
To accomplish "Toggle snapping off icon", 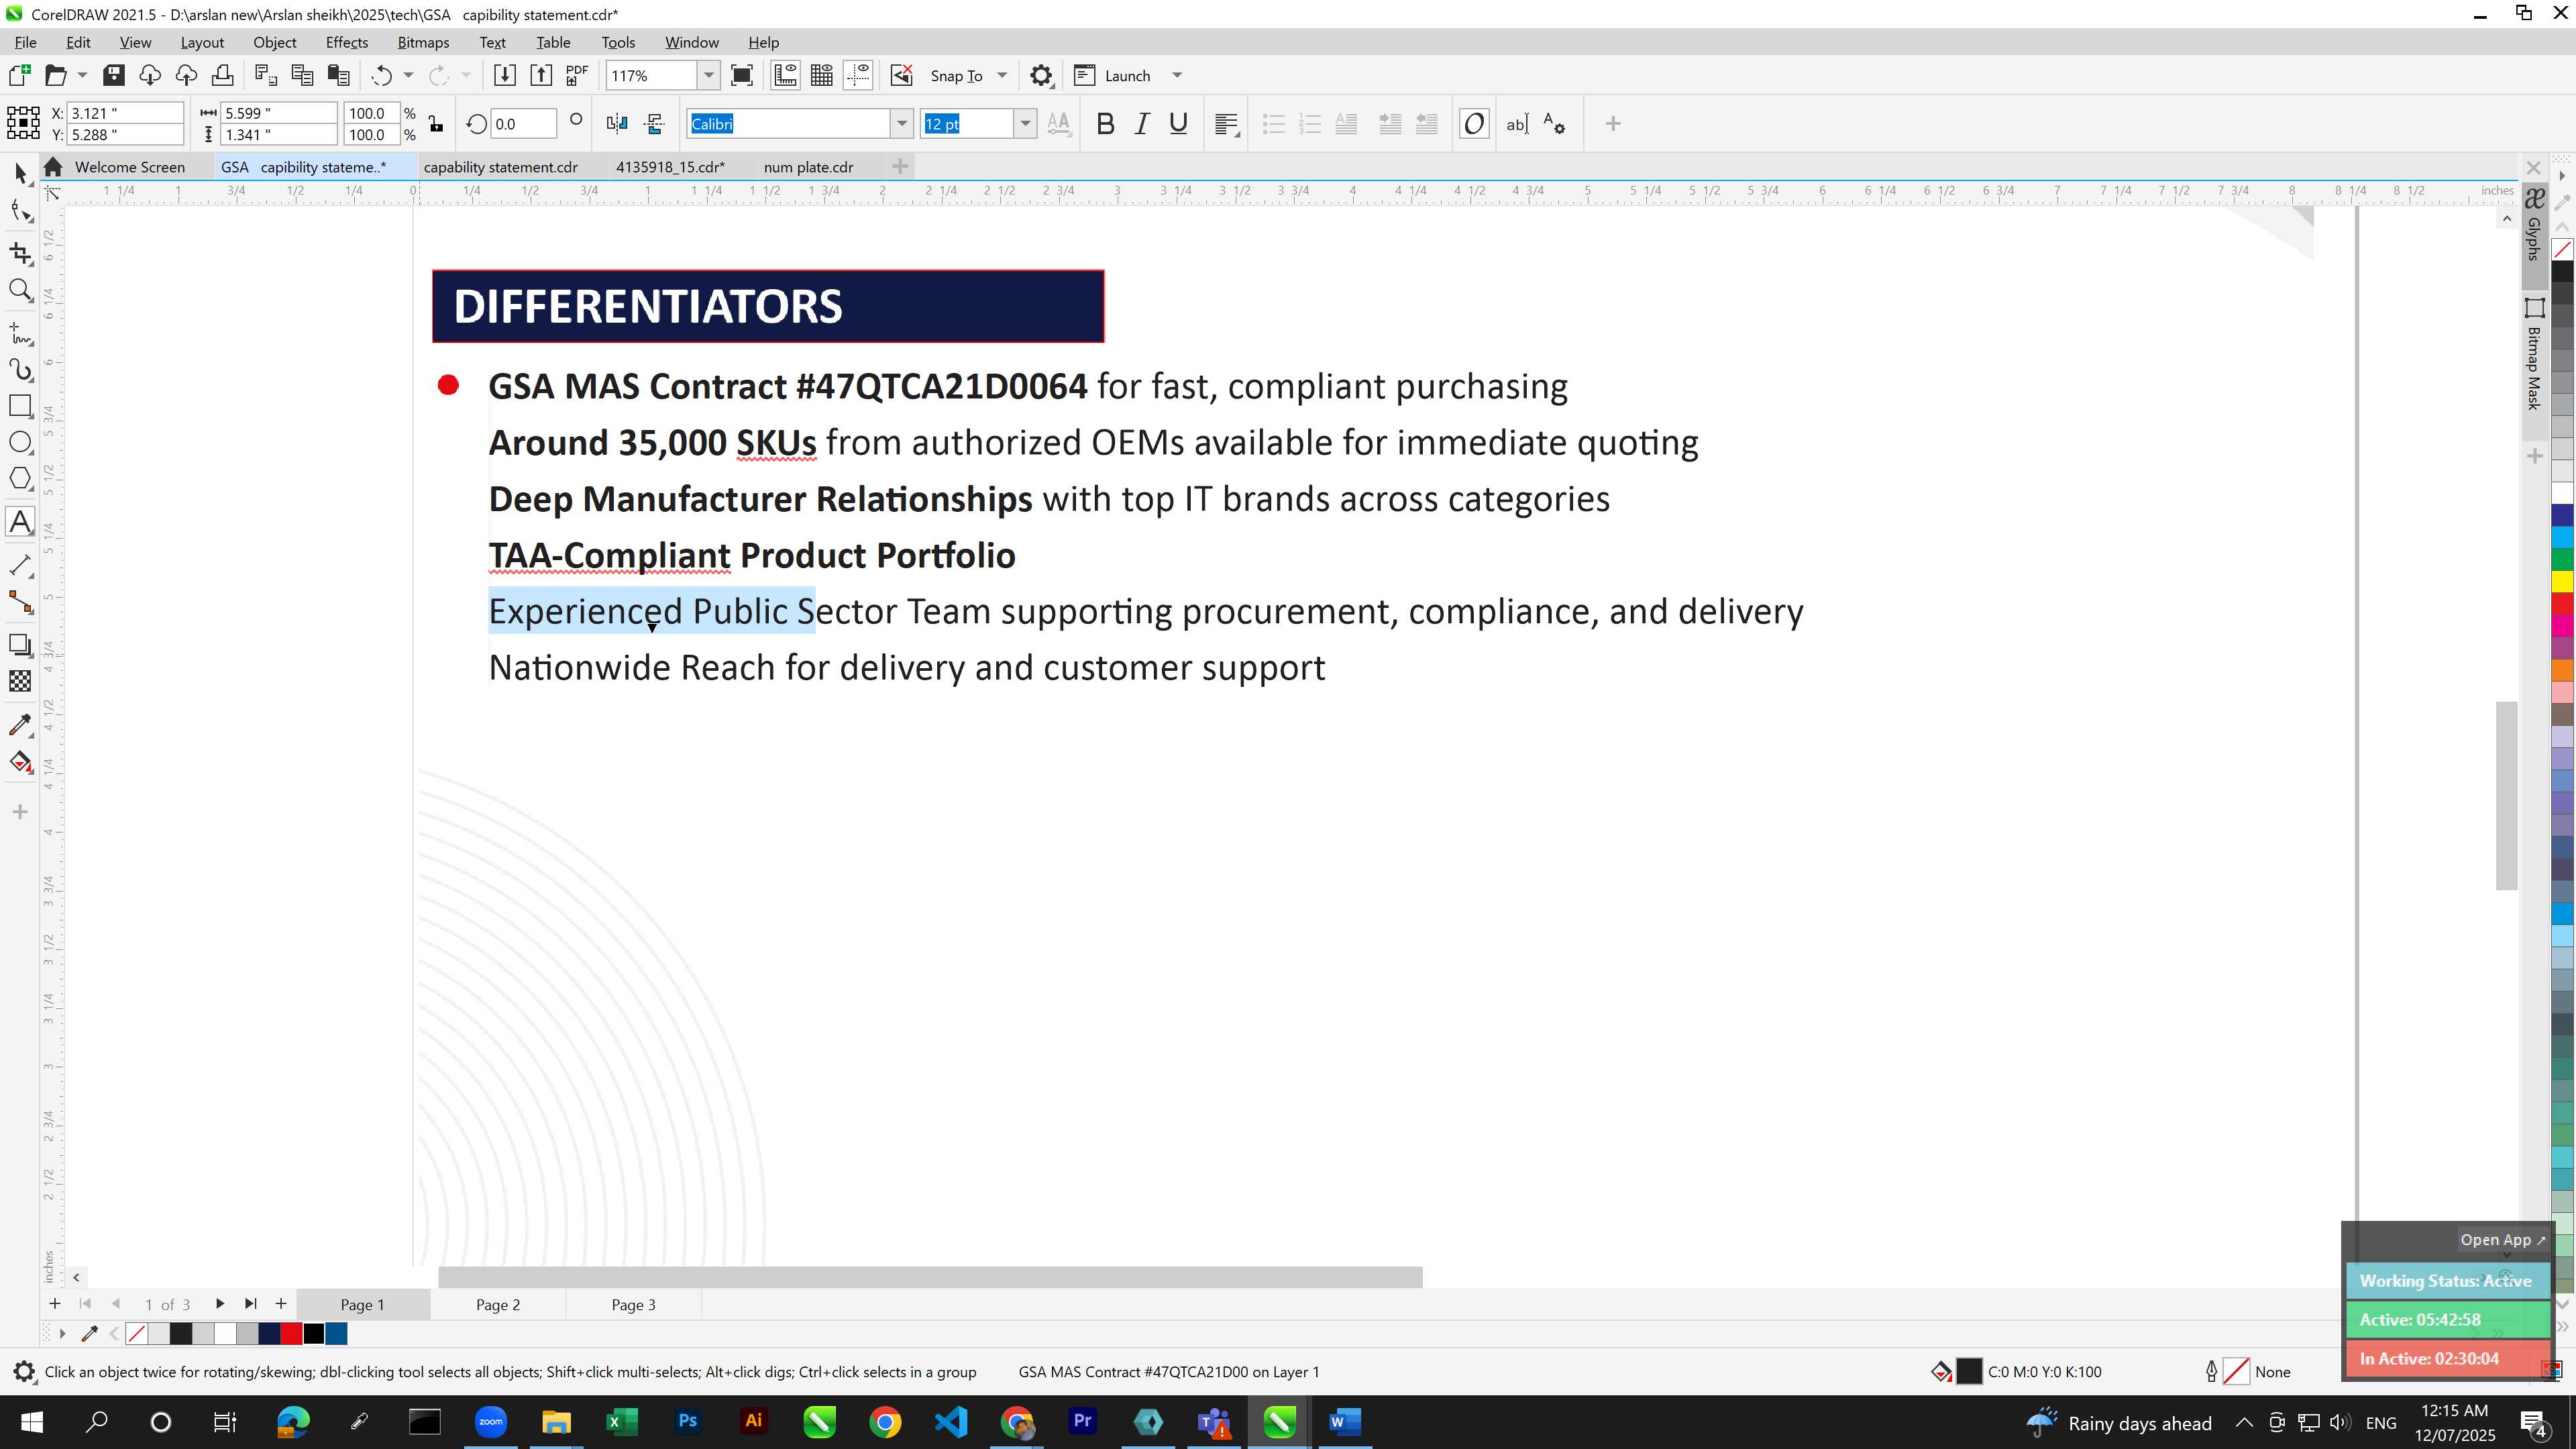I will pos(901,76).
